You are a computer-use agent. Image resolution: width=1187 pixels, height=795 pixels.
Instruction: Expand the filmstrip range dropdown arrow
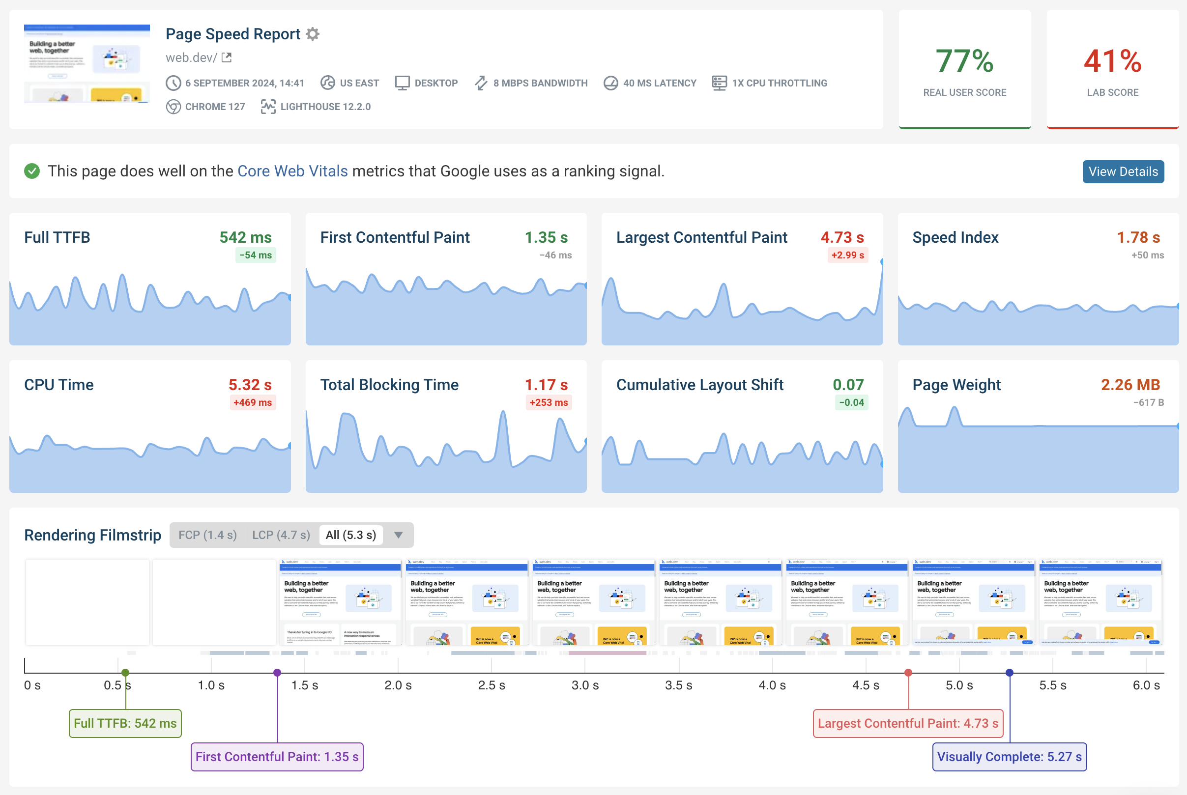point(399,536)
